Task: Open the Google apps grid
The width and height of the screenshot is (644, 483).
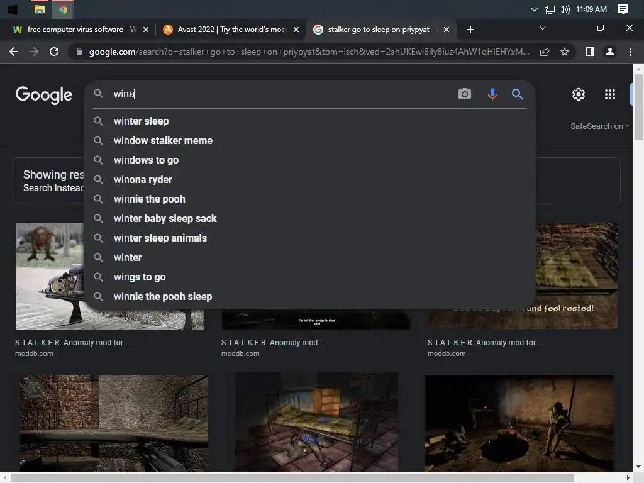Action: pyautogui.click(x=610, y=94)
